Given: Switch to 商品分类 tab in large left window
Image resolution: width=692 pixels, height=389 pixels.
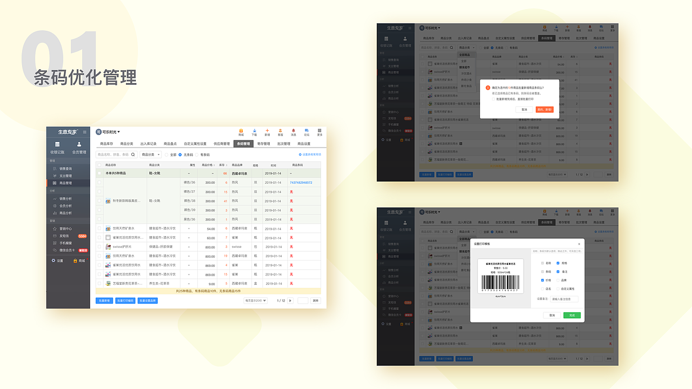Looking at the screenshot, I should tap(127, 144).
